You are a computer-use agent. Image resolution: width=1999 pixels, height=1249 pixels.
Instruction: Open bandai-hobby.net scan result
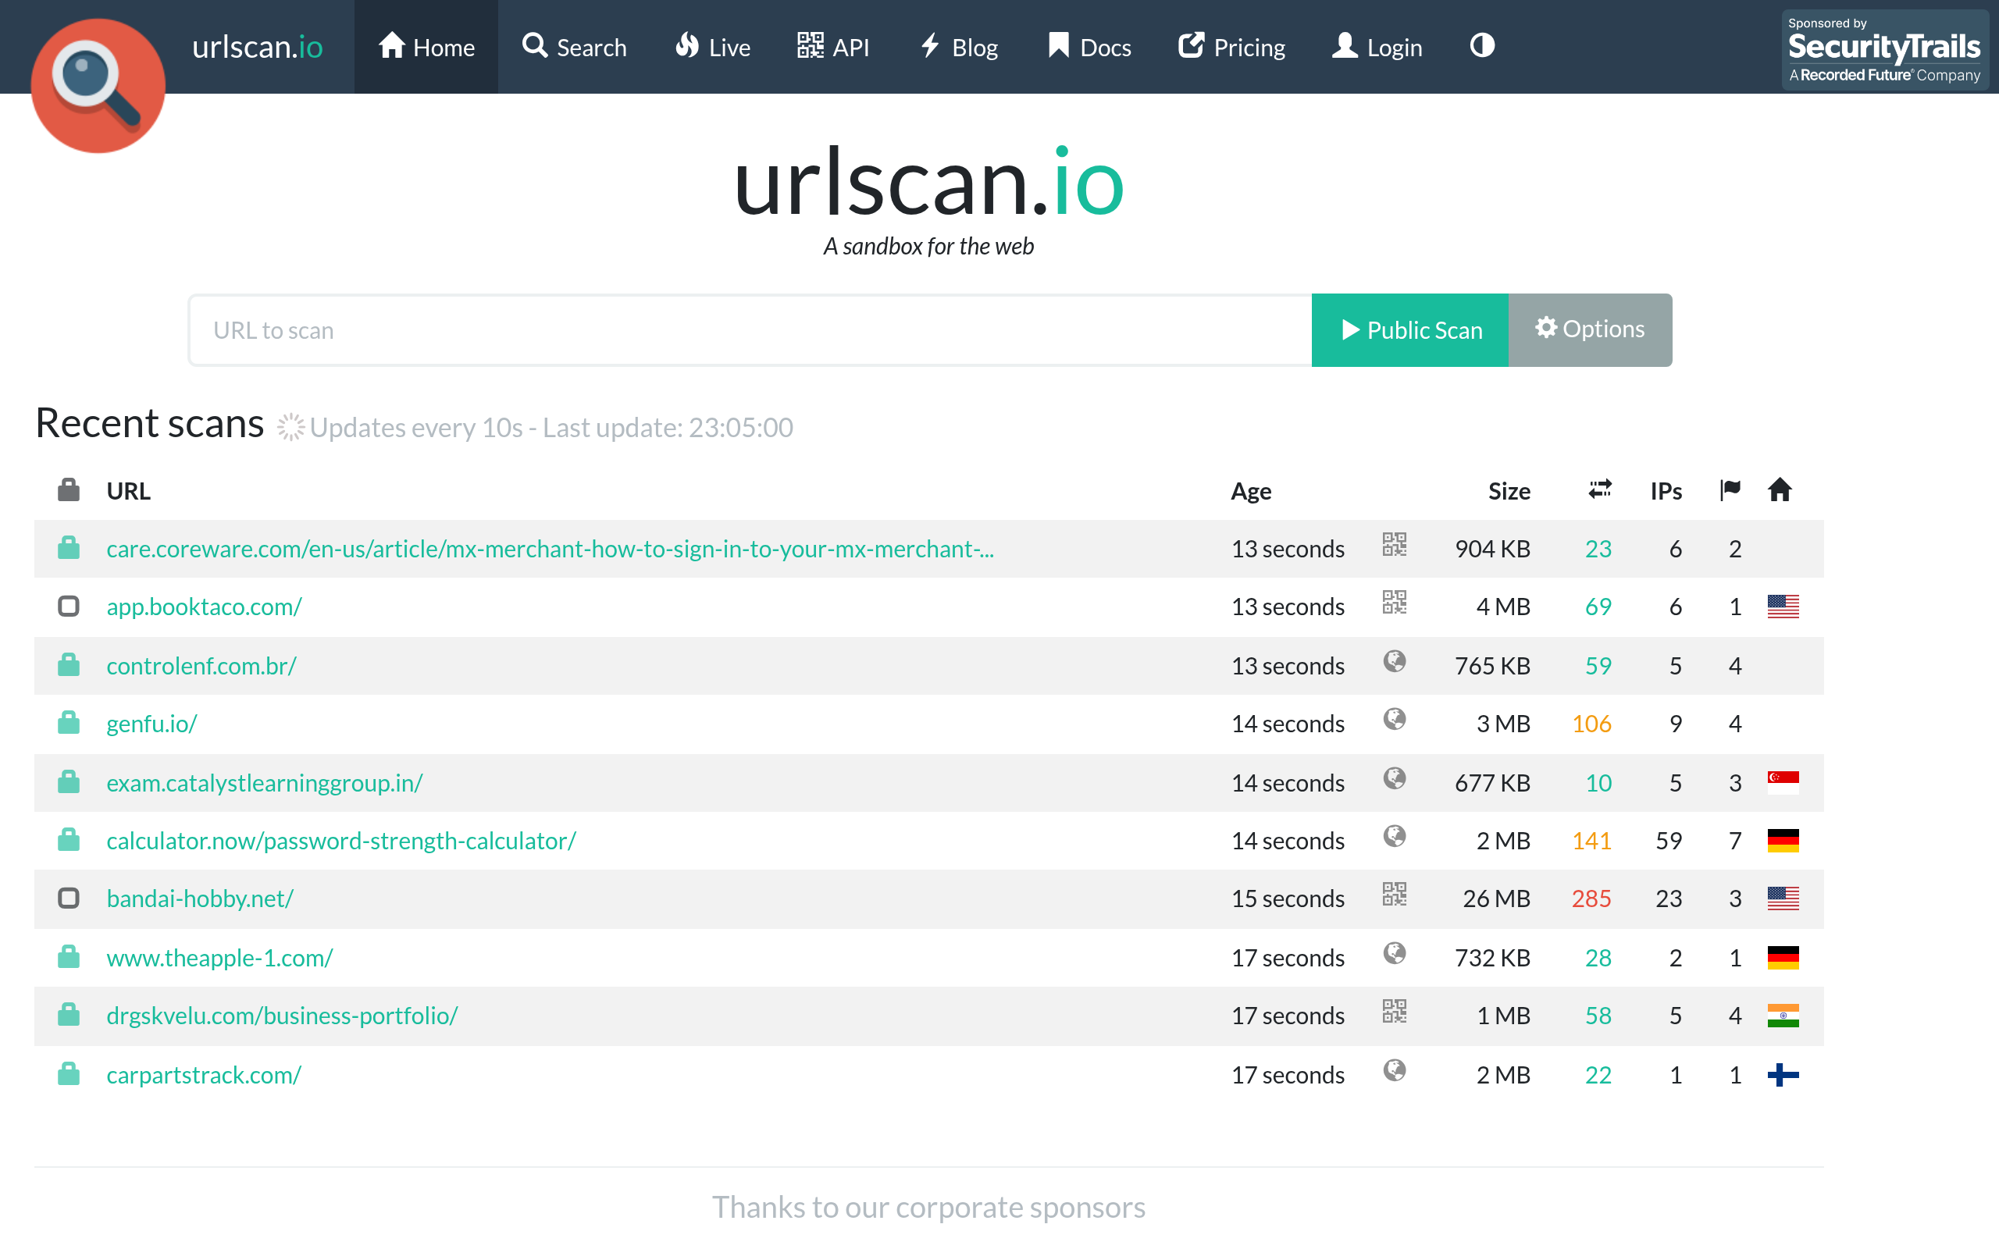coord(200,898)
